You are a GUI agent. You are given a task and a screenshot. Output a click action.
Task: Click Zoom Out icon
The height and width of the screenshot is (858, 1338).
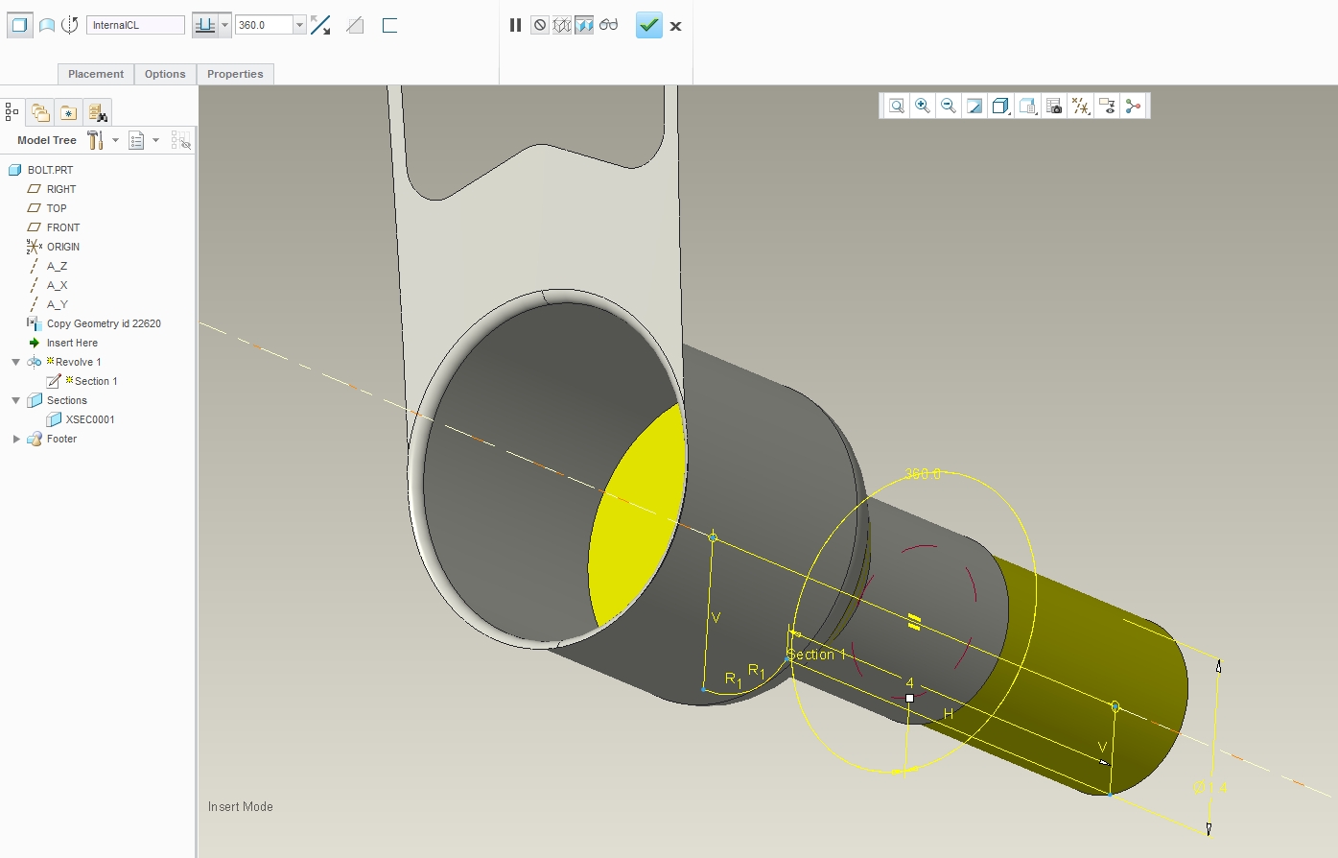point(948,106)
